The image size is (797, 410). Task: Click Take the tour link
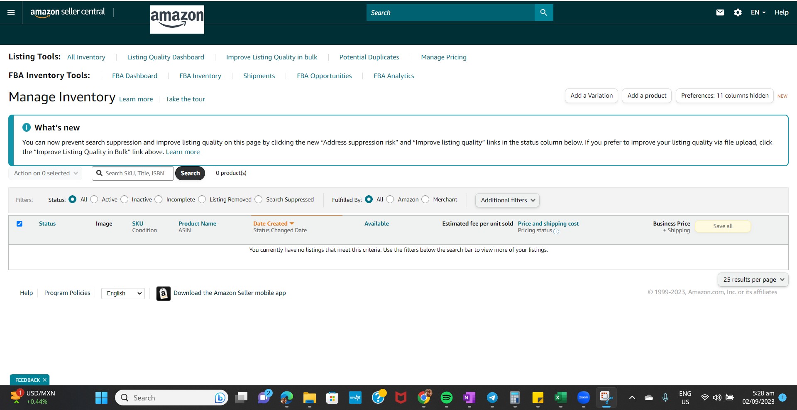tap(185, 99)
